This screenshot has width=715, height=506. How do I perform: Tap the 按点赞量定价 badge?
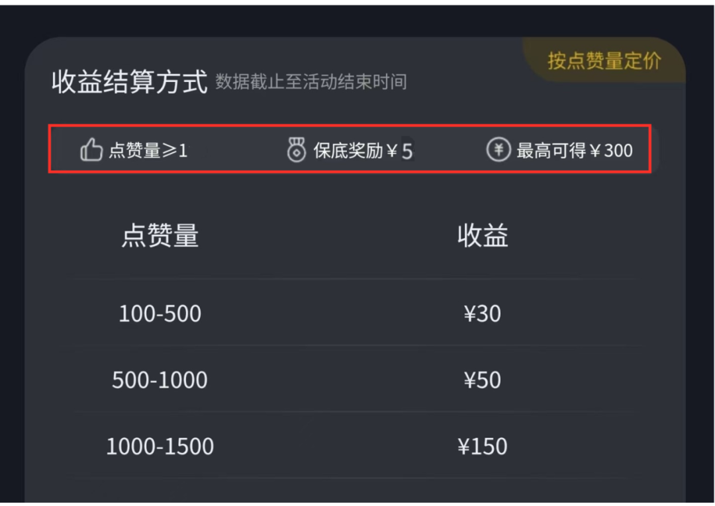pyautogui.click(x=604, y=61)
